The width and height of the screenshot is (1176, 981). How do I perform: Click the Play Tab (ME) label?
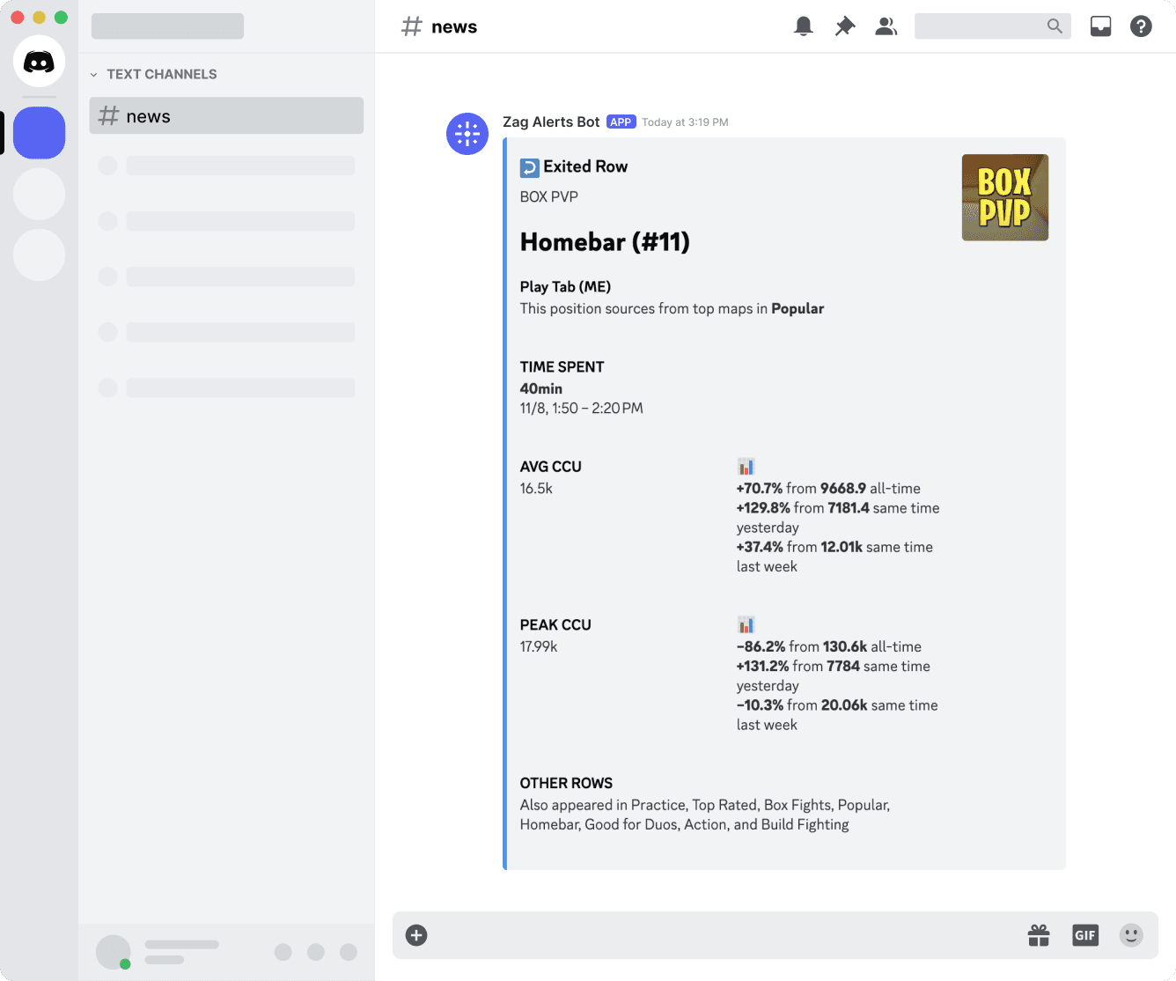[x=565, y=286]
